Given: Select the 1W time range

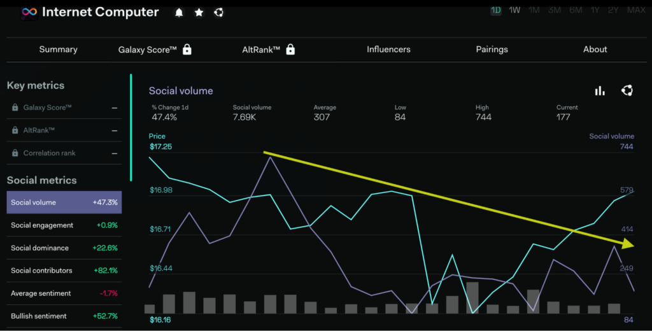Looking at the screenshot, I should 514,10.
